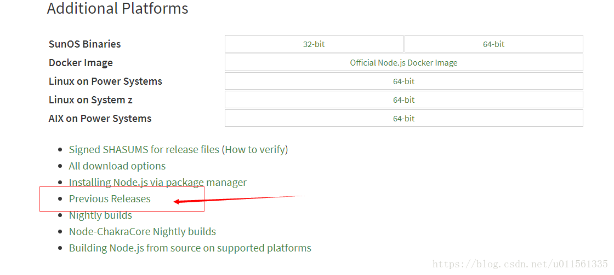Click the Docker Image row label
The width and height of the screenshot is (614, 275).
pos(81,62)
